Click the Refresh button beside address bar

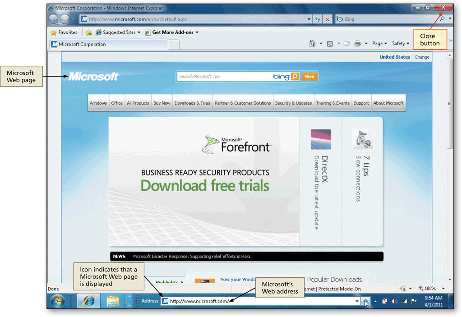(318, 19)
